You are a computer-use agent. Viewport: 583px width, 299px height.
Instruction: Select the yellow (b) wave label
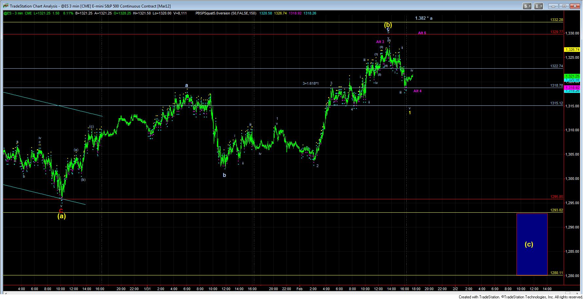click(x=388, y=24)
